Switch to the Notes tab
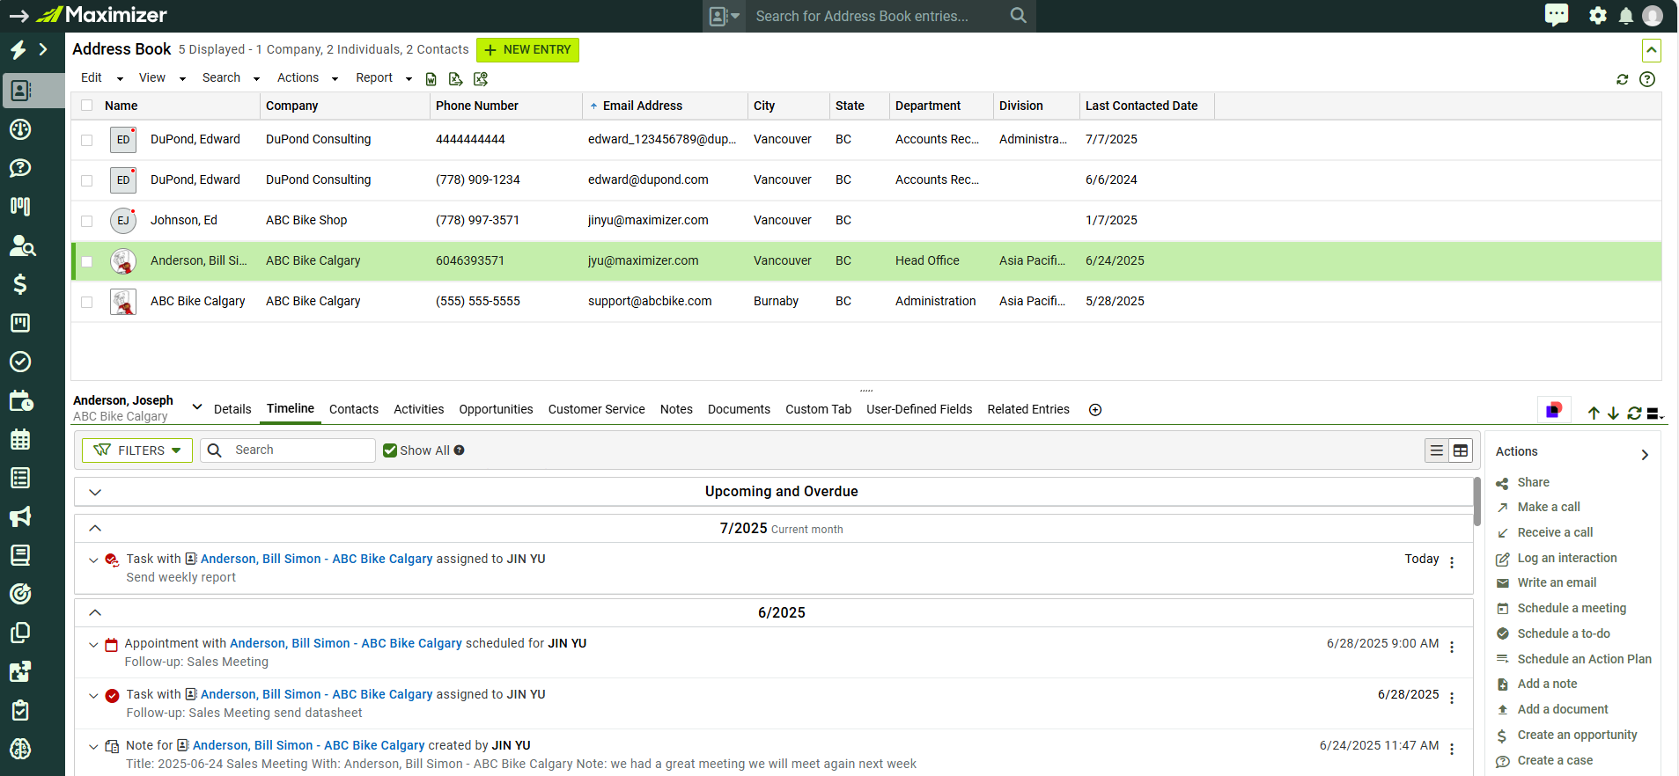 click(x=676, y=409)
